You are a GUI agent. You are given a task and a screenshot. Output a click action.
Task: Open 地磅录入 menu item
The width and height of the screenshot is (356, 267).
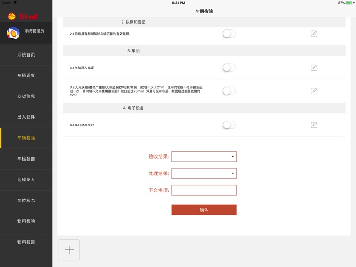[x=26, y=180]
